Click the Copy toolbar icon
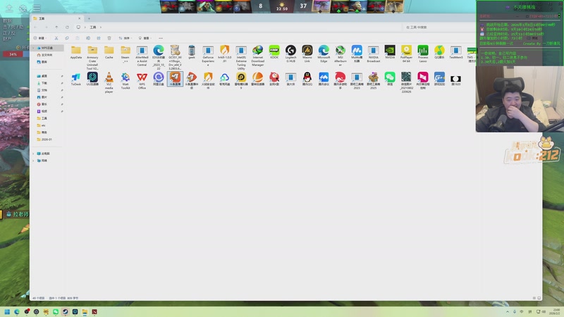Screen dimensions: 564x317 point(67,38)
